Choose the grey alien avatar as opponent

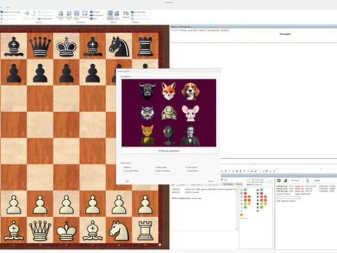168,135
